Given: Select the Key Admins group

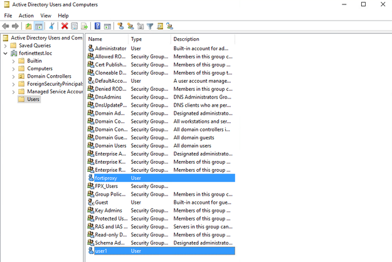Looking at the screenshot, I should coord(109,211).
